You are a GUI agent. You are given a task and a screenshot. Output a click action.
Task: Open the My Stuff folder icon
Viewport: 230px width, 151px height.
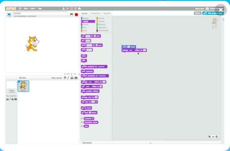tap(207, 8)
